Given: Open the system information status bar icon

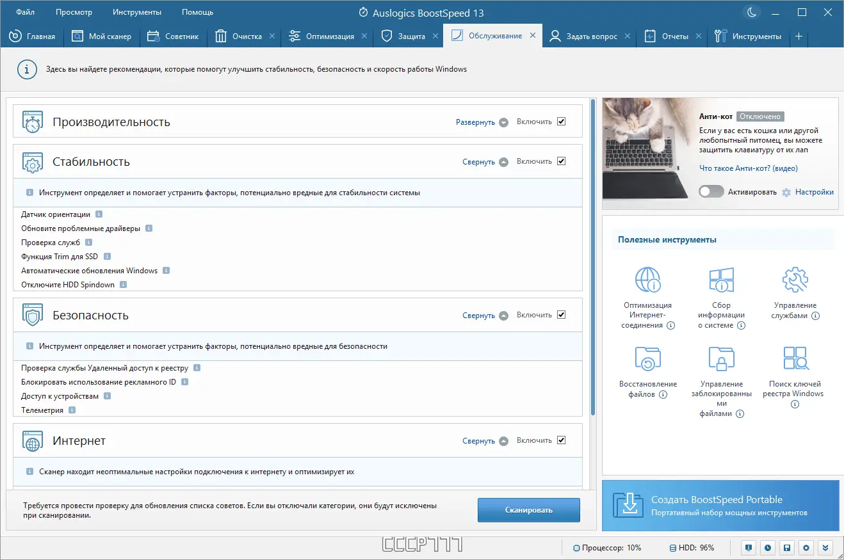Looking at the screenshot, I should point(748,548).
